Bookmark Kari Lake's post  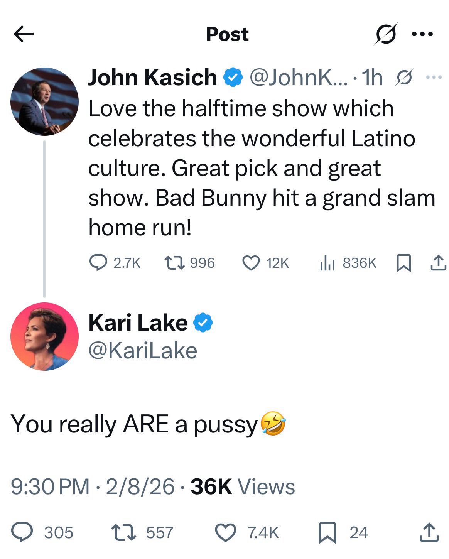(x=327, y=532)
